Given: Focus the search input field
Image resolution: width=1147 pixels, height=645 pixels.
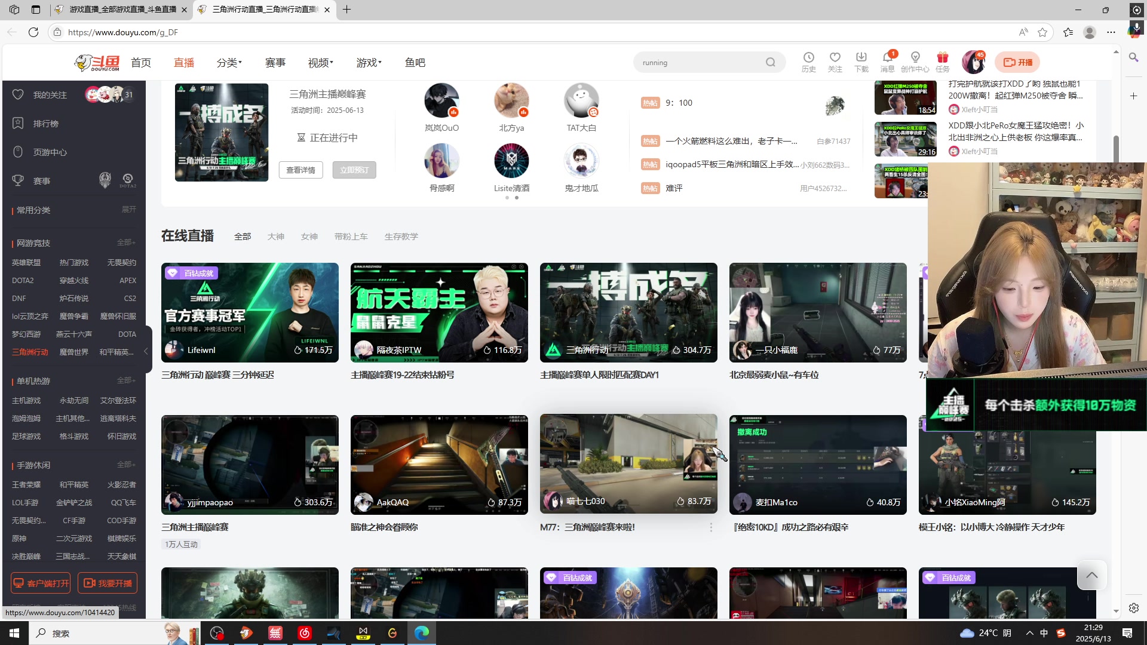Looking at the screenshot, I should pyautogui.click(x=699, y=63).
